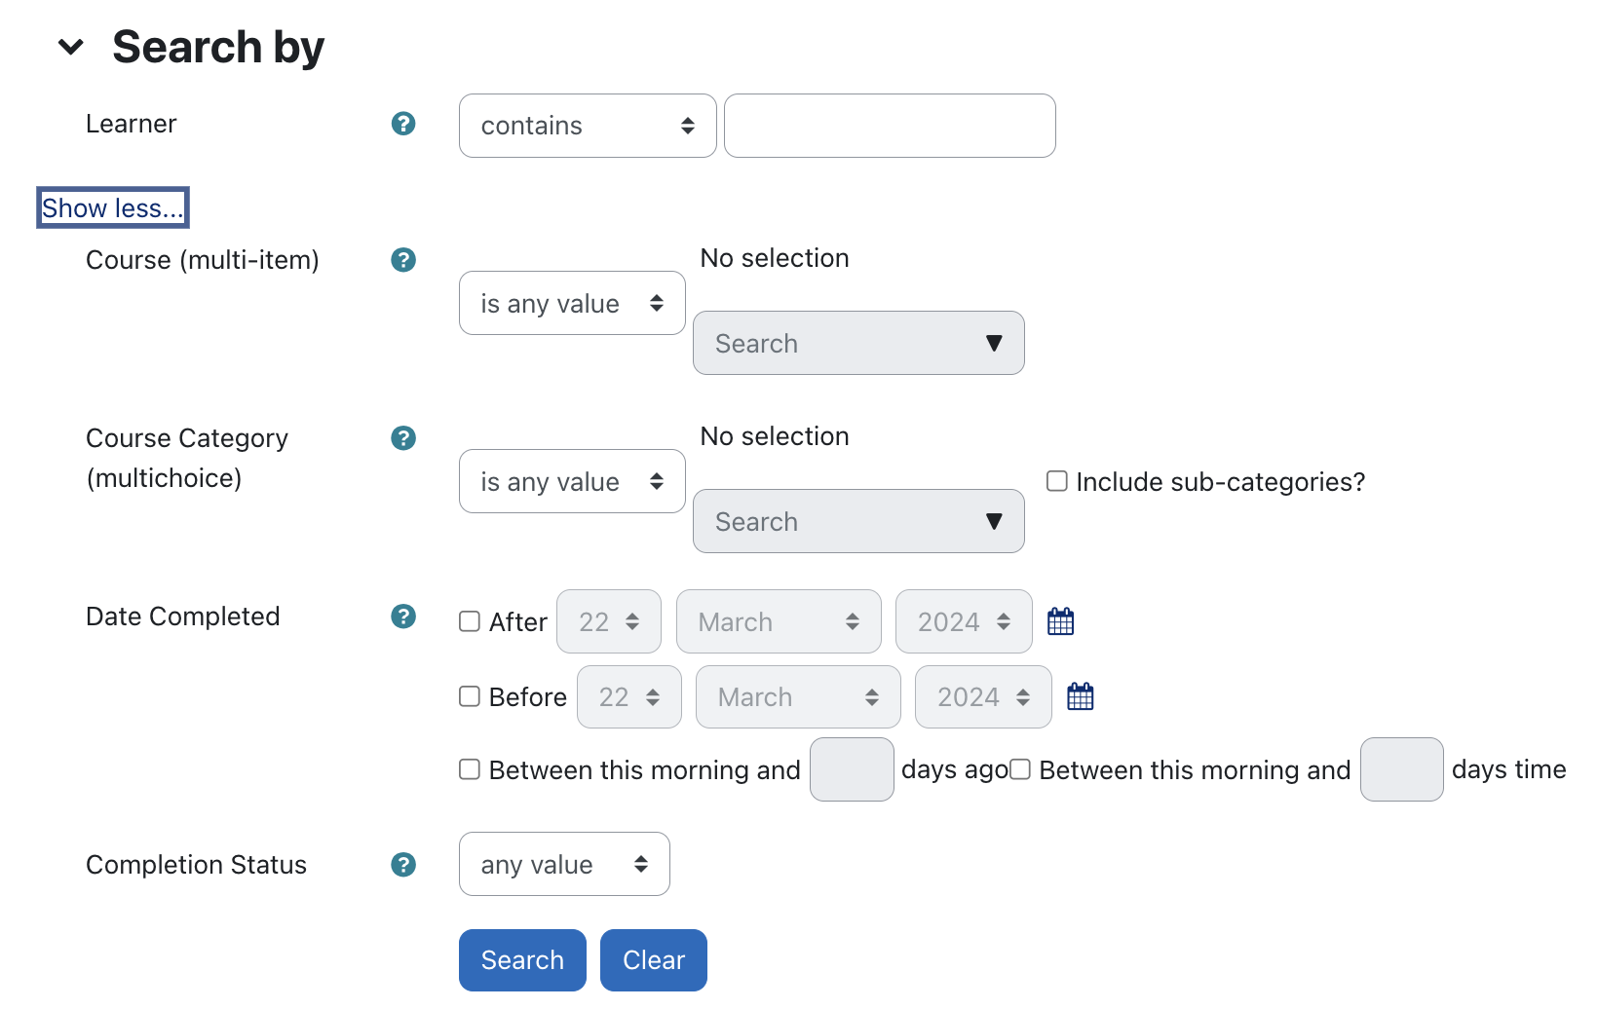Open Completion Status any value dropdown
Viewport: 1598px width, 1009px height.
tap(563, 864)
